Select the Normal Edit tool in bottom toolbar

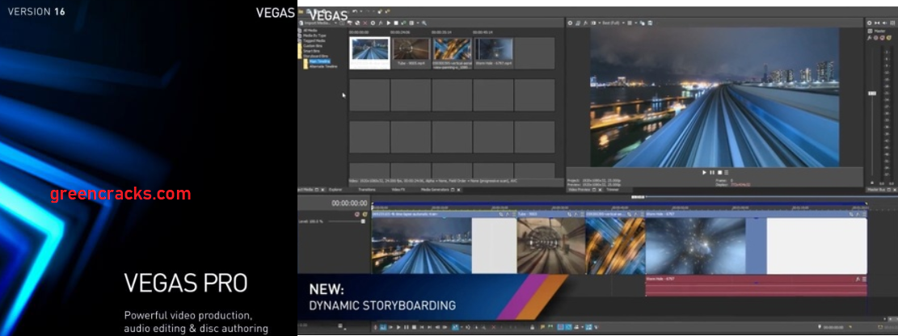tap(455, 327)
